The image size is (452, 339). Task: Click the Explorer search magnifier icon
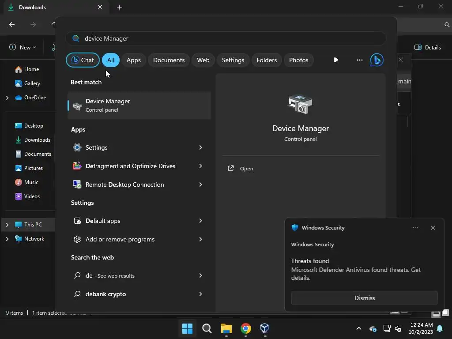tap(447, 25)
